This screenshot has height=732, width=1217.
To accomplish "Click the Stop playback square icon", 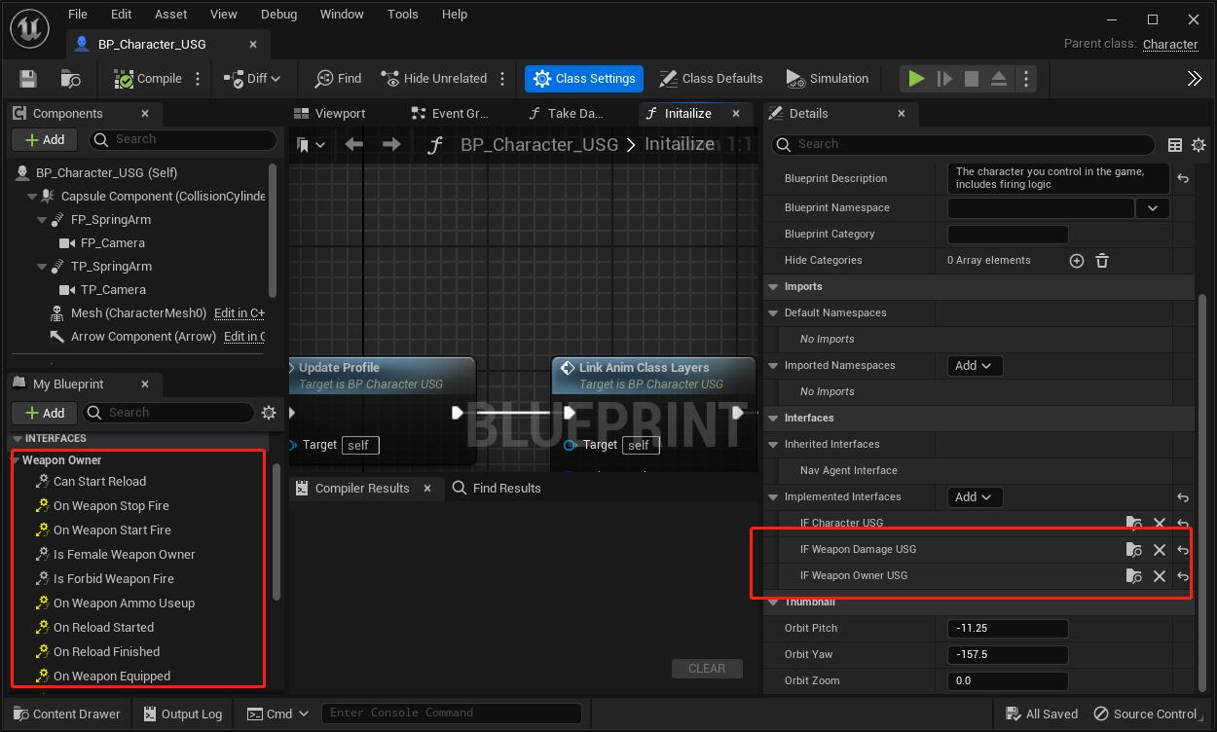I will [972, 79].
